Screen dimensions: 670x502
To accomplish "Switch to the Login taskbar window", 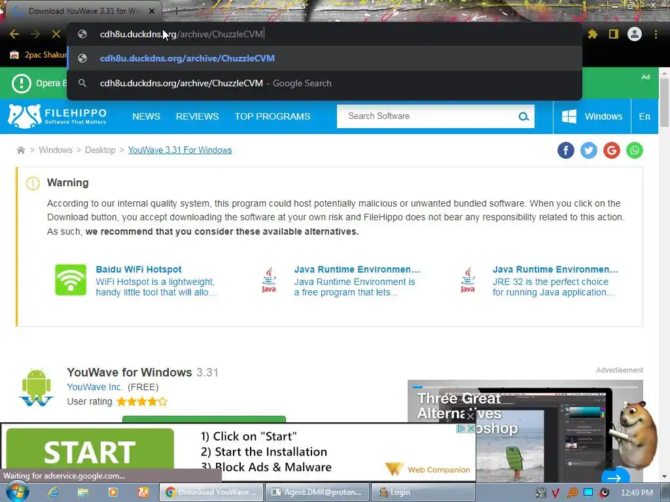I will (x=423, y=492).
